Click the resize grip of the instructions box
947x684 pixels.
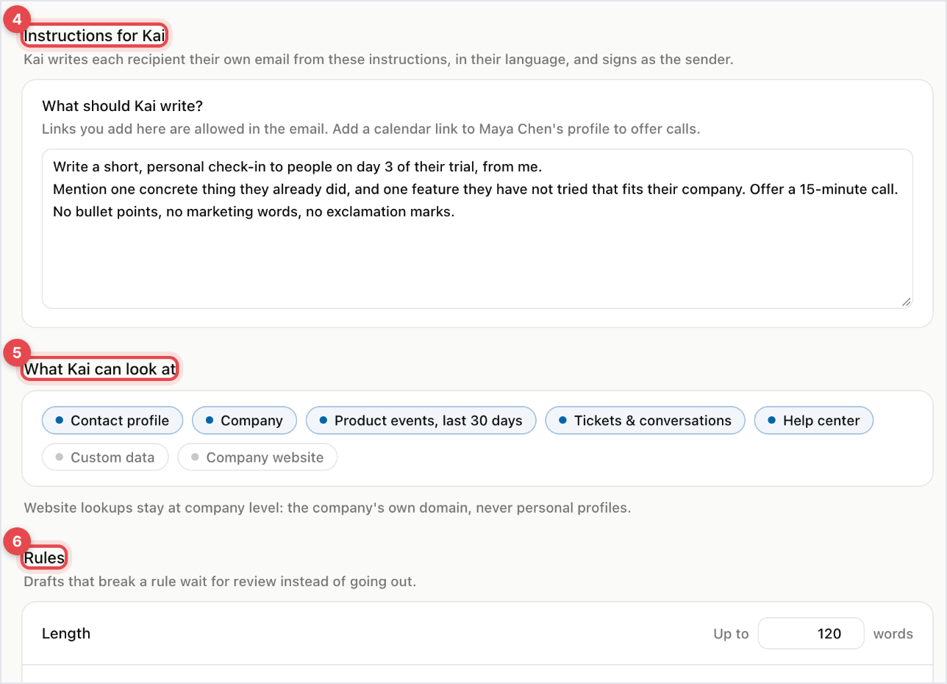click(906, 302)
